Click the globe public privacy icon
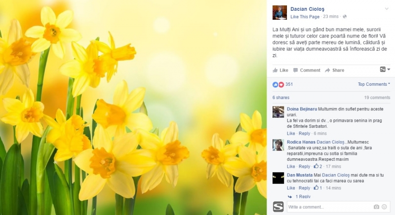395x215 pixels. [345, 17]
